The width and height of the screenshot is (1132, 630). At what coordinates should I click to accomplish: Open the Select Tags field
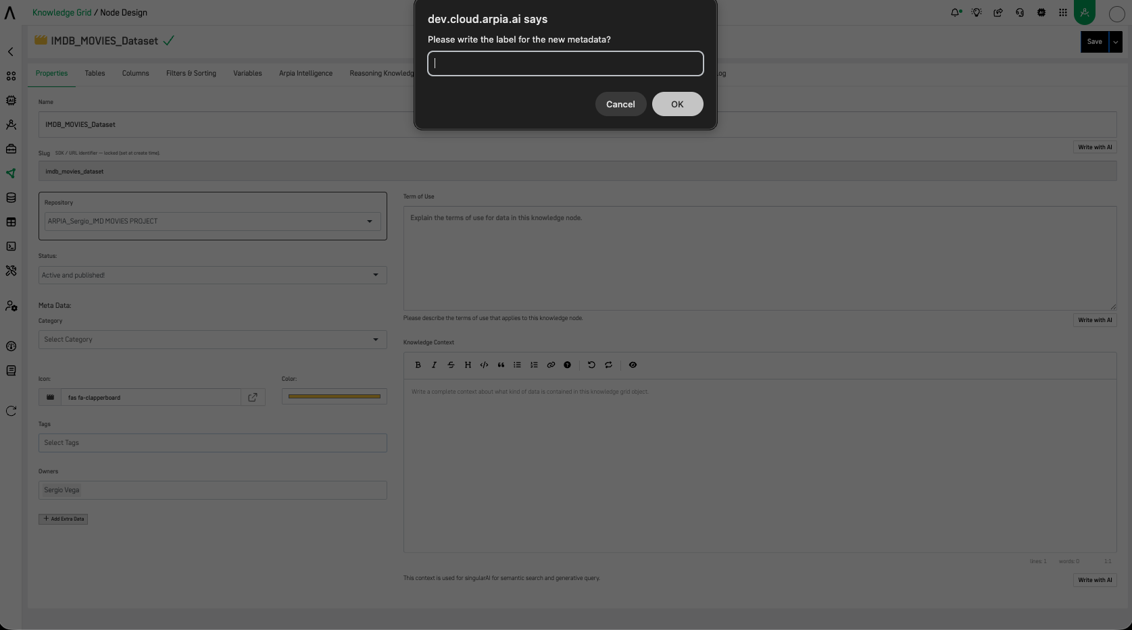tap(212, 443)
